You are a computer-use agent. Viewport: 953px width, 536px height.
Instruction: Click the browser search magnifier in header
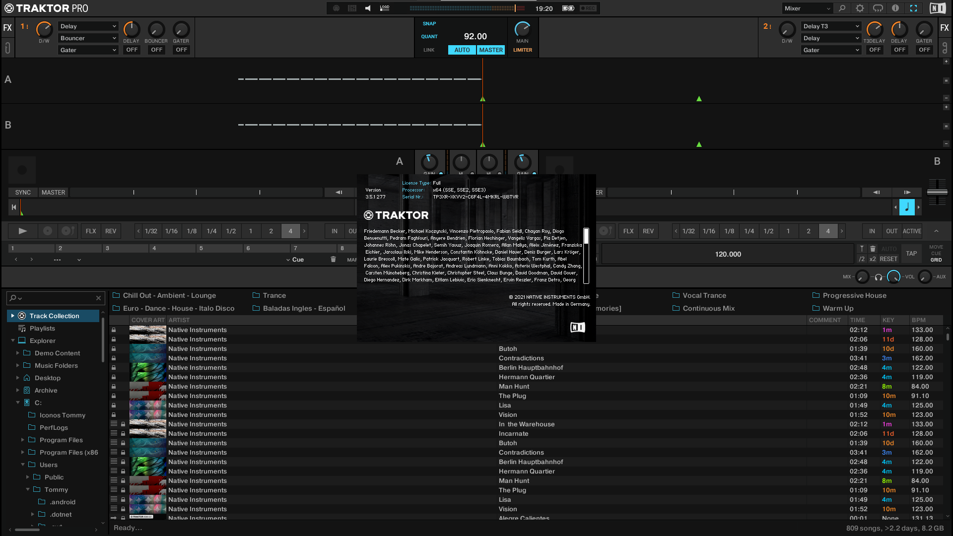(x=842, y=8)
